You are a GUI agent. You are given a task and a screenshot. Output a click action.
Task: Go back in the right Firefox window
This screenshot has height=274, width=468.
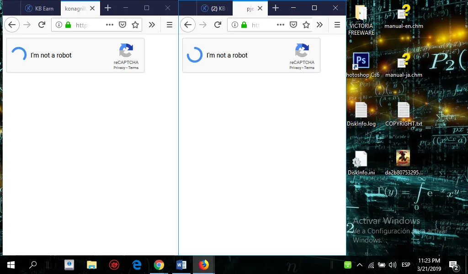[x=188, y=25]
